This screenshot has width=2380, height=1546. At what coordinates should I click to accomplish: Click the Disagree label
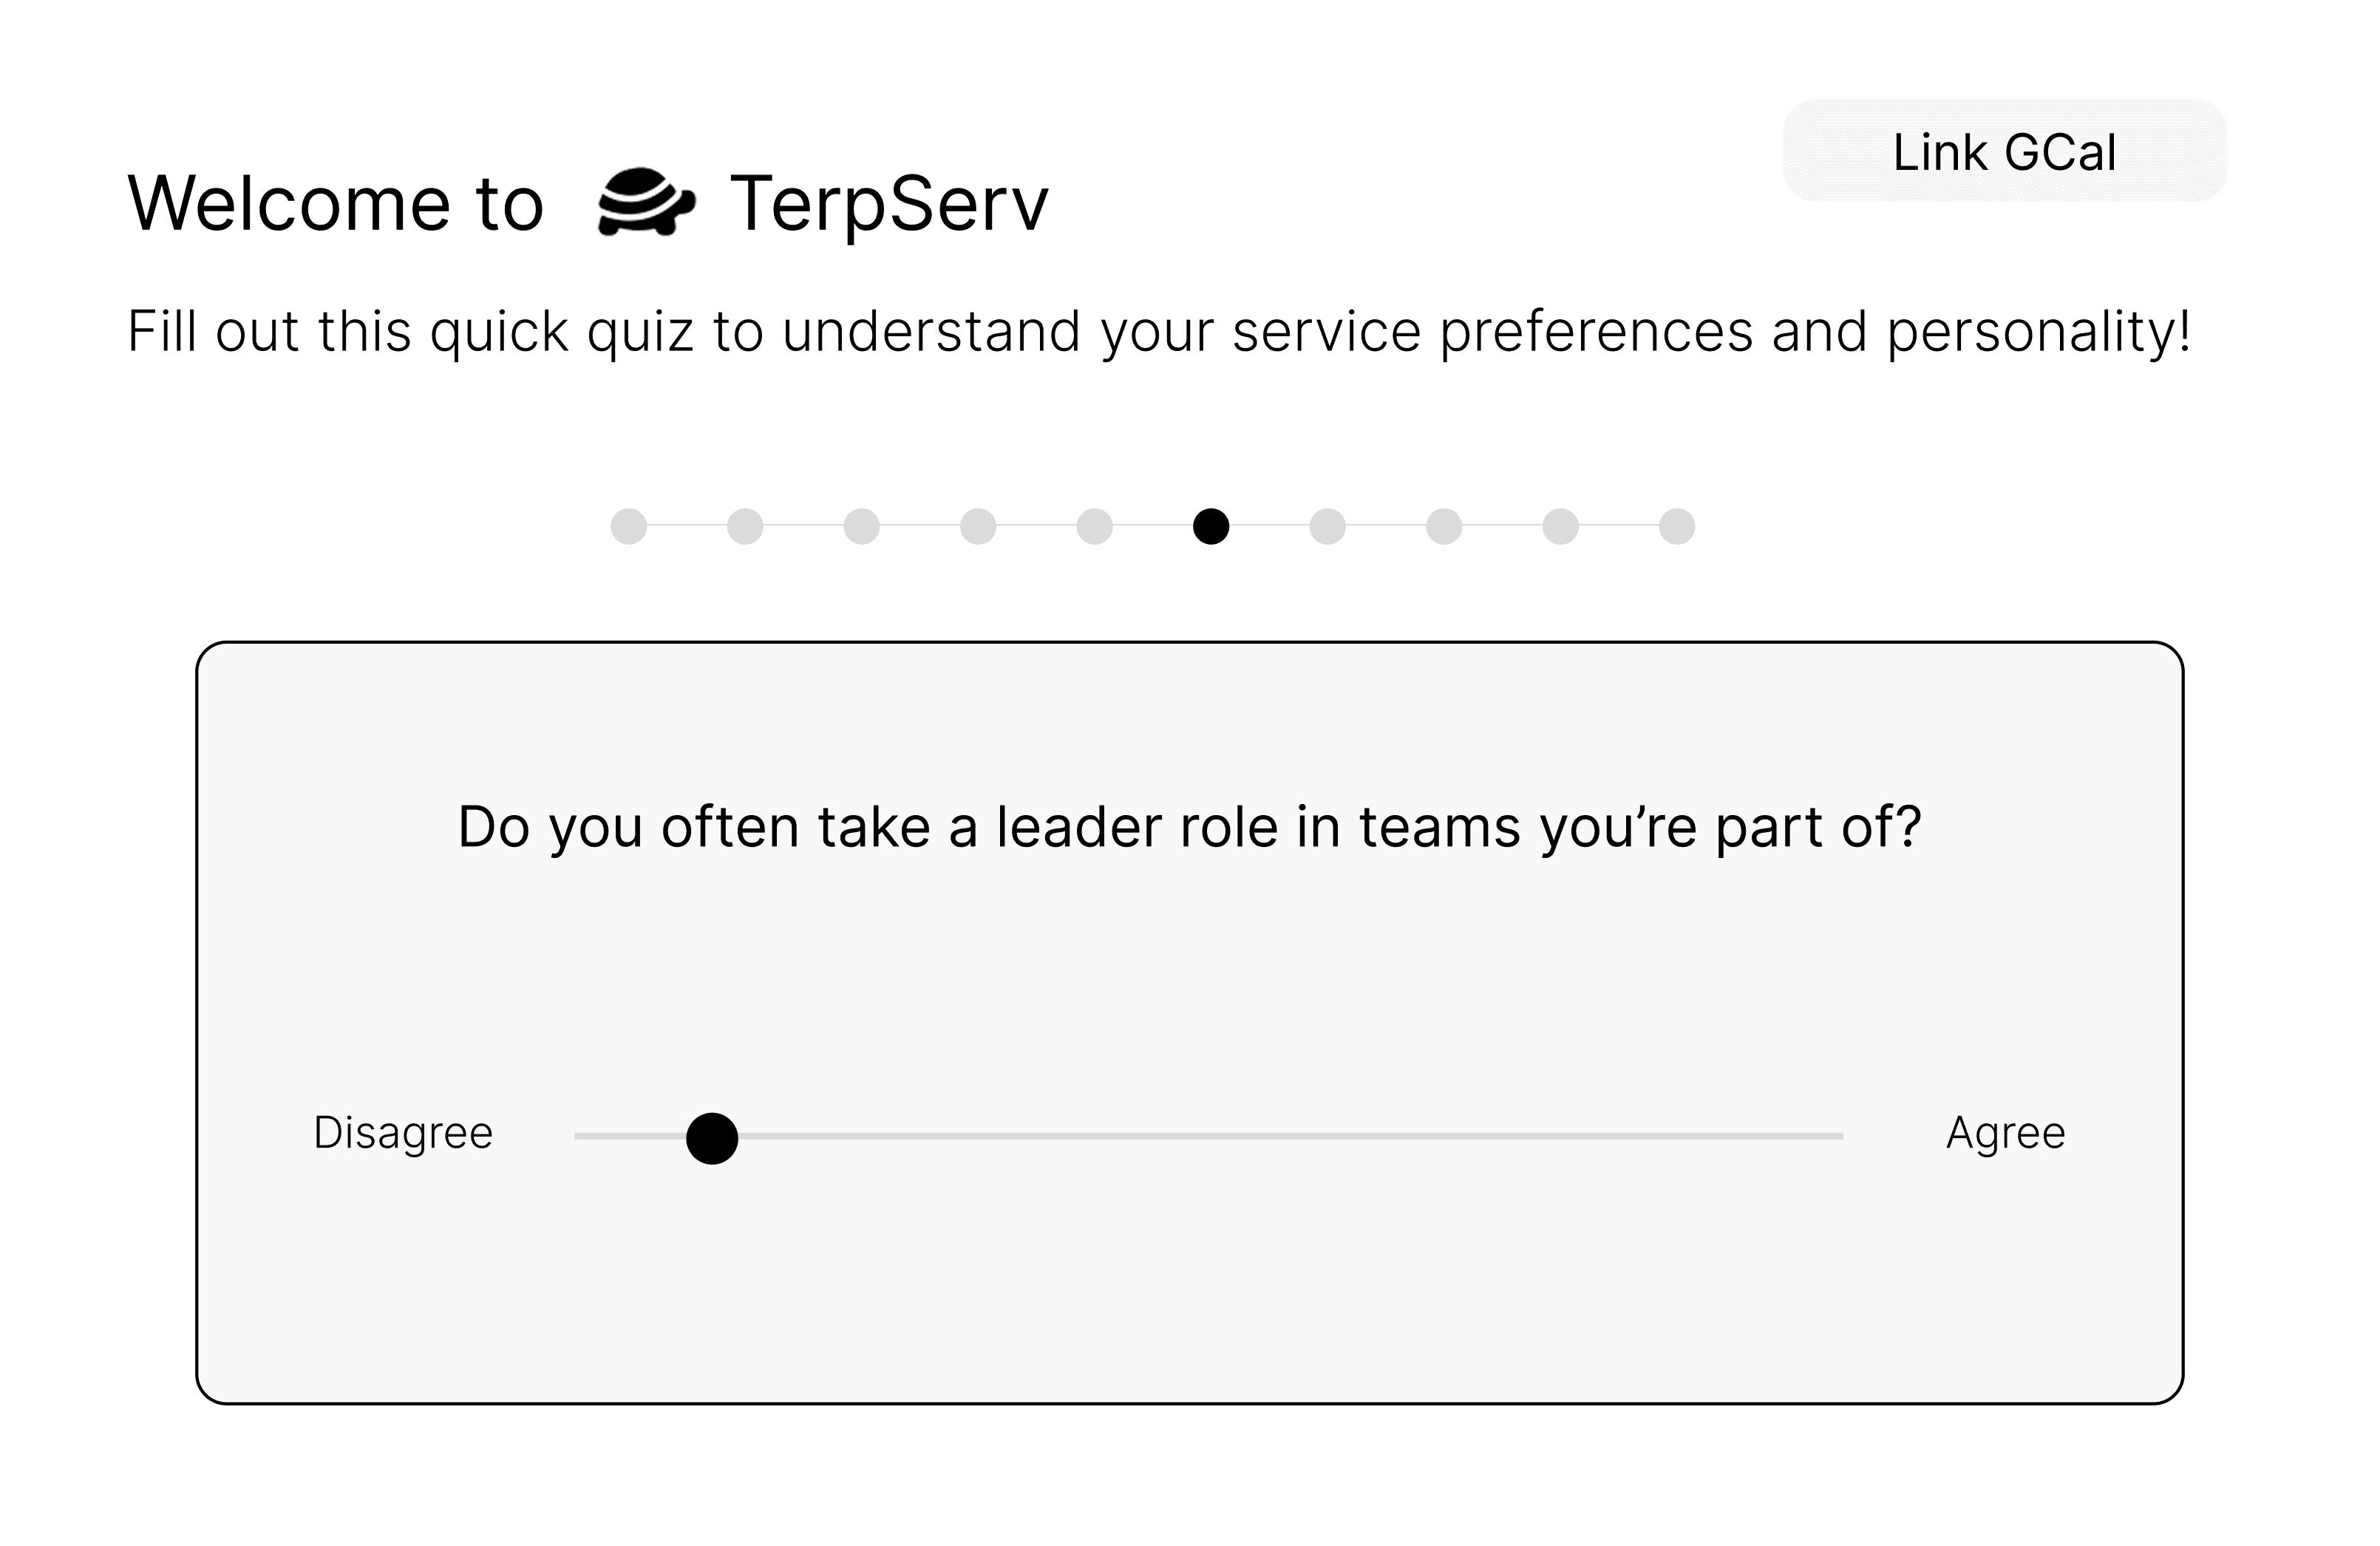(x=403, y=1133)
